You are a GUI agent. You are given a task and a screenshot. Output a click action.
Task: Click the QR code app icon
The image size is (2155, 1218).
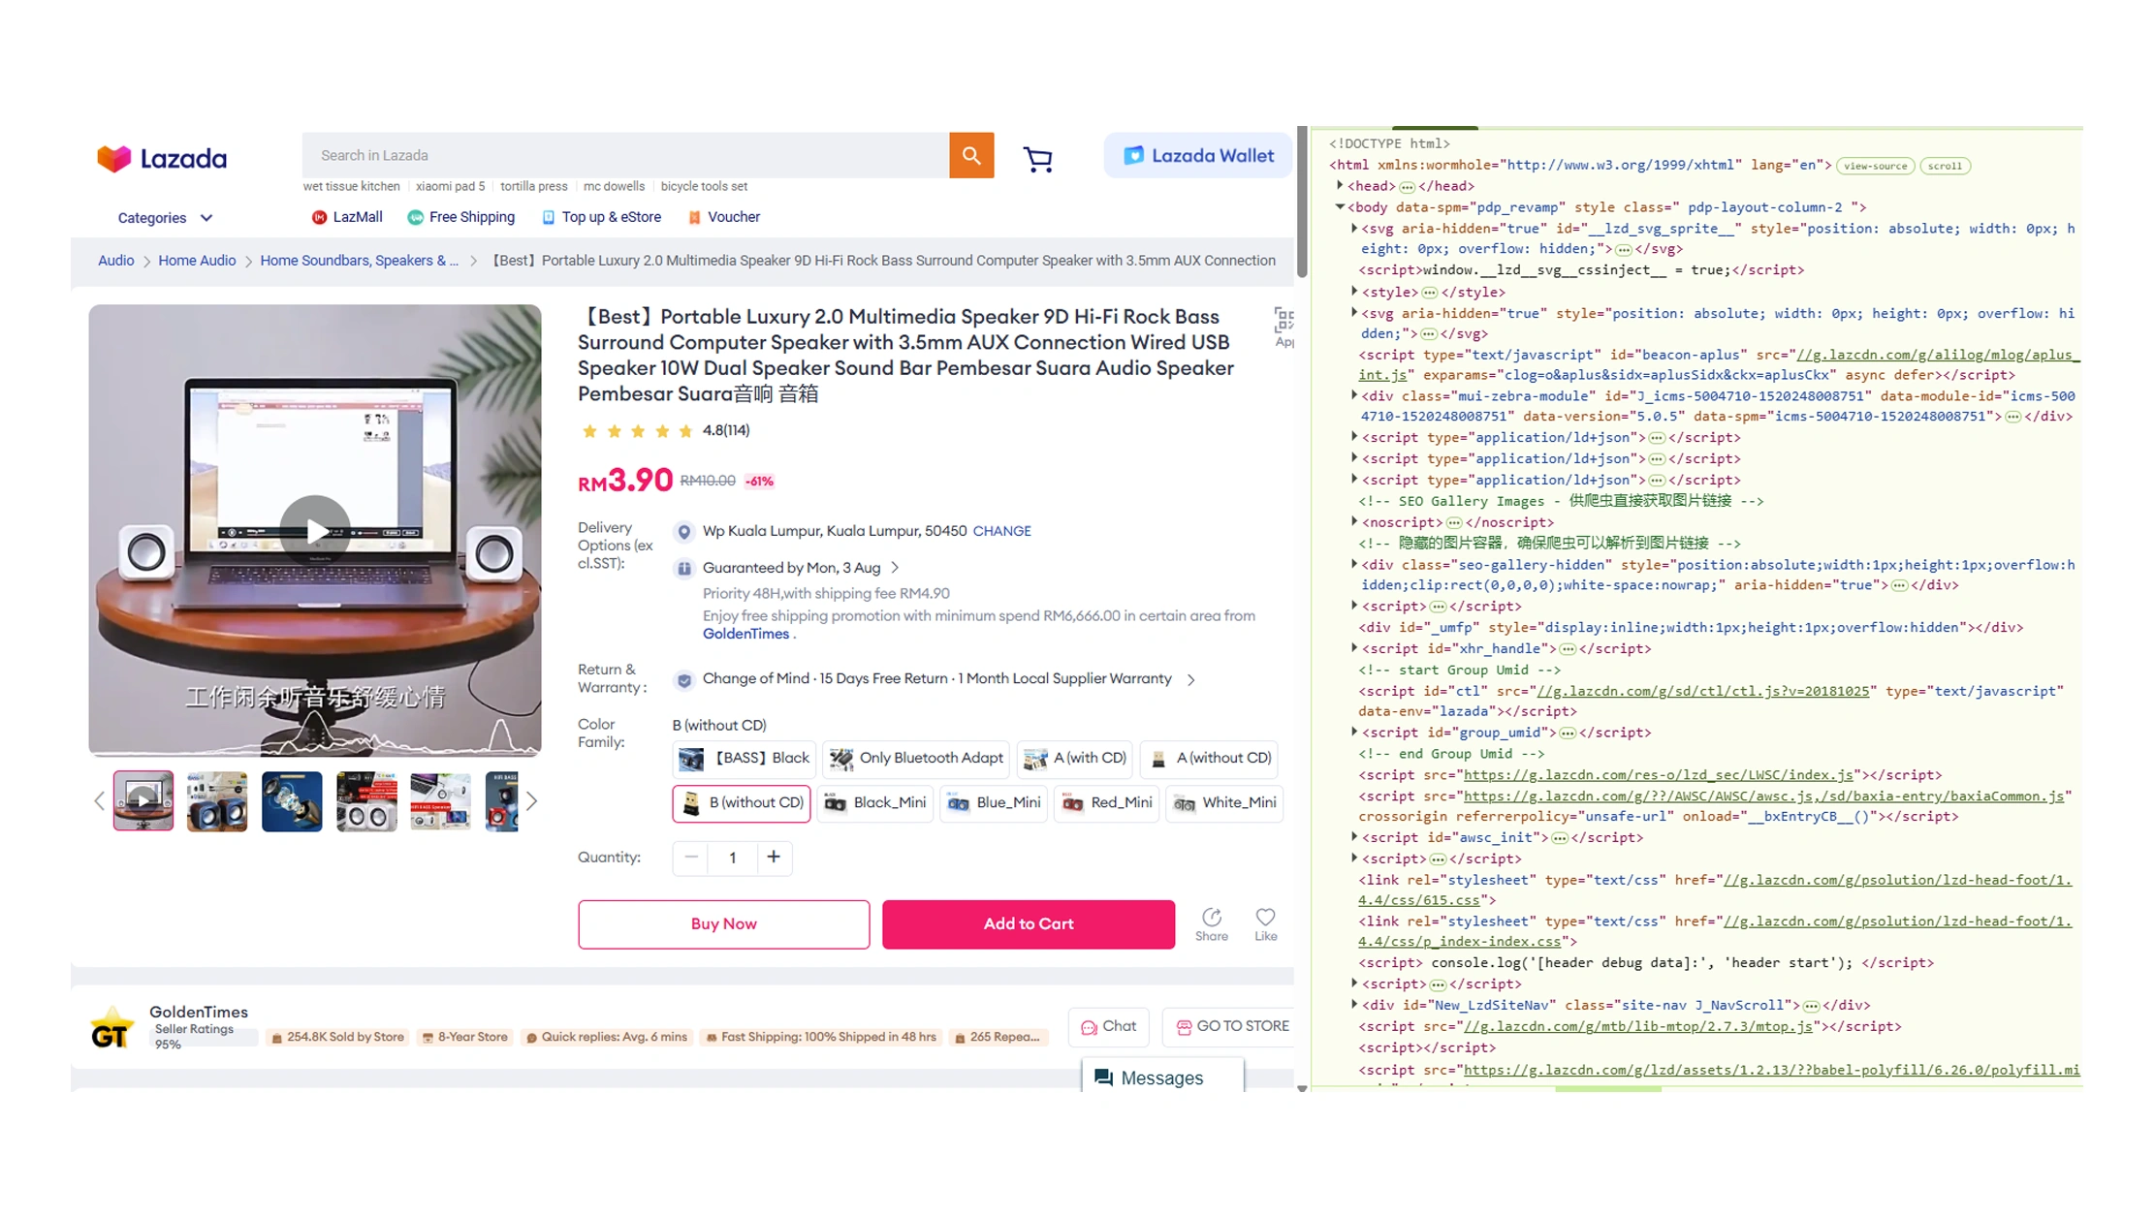click(x=1283, y=321)
